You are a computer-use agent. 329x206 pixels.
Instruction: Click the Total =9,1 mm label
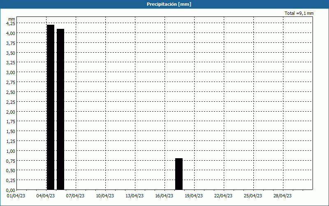(299, 13)
